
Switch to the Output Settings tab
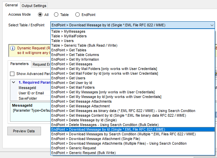(x=34, y=6)
